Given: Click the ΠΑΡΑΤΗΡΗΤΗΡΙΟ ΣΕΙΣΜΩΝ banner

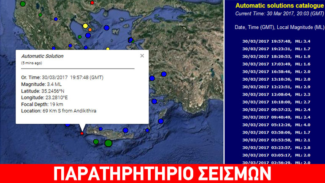Looking at the screenshot, I should coord(162,173).
